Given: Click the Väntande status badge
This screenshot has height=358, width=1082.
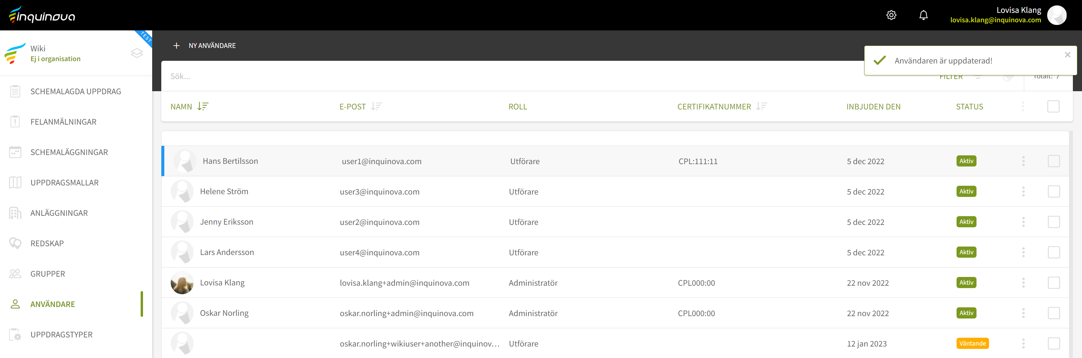Looking at the screenshot, I should pos(972,343).
